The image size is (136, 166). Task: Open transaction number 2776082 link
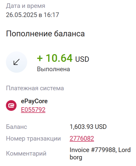[x=82, y=138]
